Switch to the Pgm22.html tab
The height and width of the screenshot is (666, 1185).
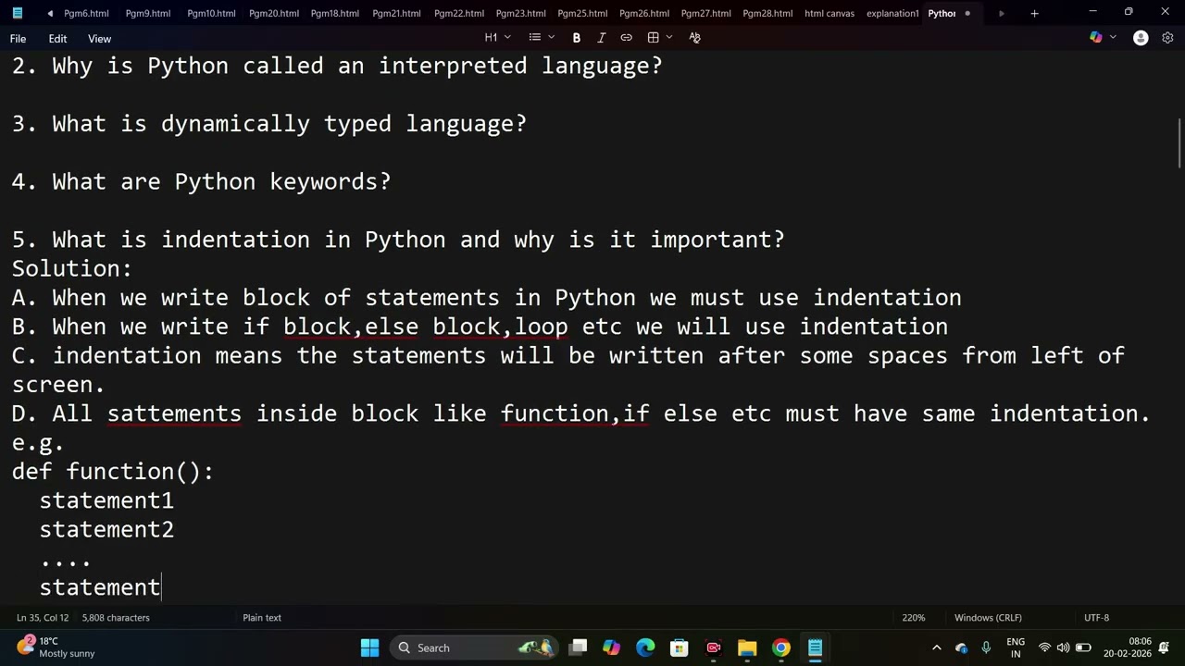point(459,14)
